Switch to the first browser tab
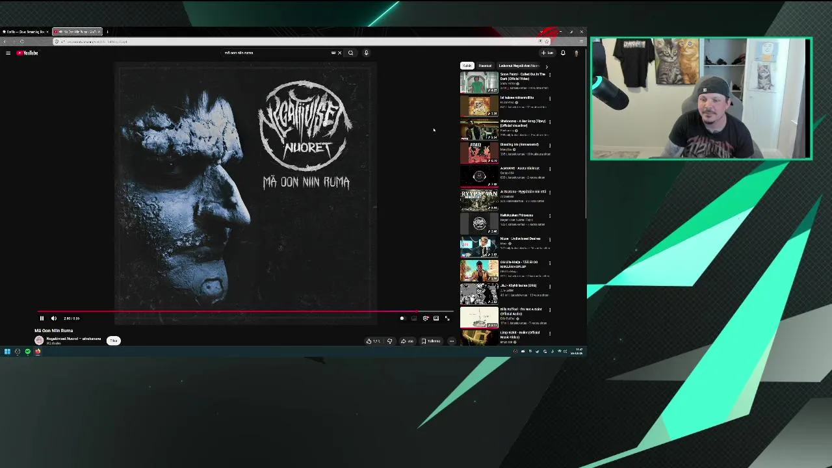Screen dimensions: 832x468 click(x=25, y=32)
